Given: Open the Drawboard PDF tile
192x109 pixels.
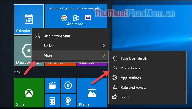Looking at the screenshot, I should pyautogui.click(x=23, y=51).
